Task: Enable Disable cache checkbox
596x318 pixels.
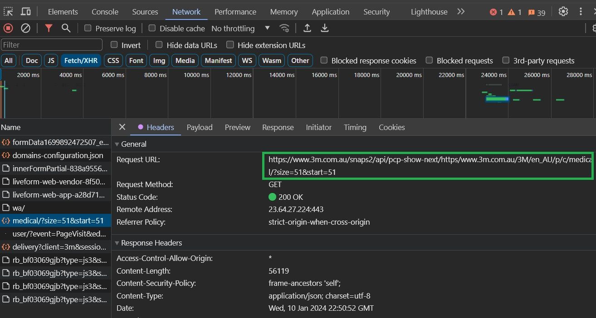Action: click(x=152, y=28)
